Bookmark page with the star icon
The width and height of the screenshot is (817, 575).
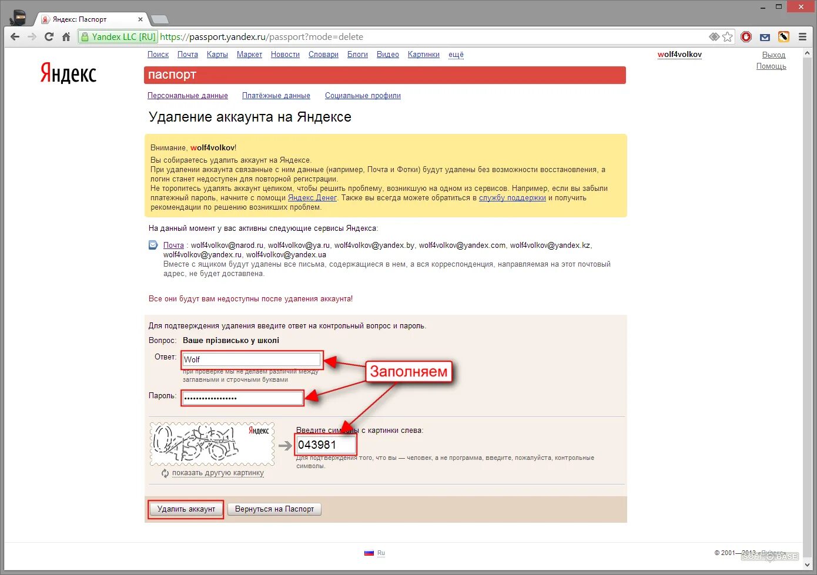pyautogui.click(x=728, y=36)
